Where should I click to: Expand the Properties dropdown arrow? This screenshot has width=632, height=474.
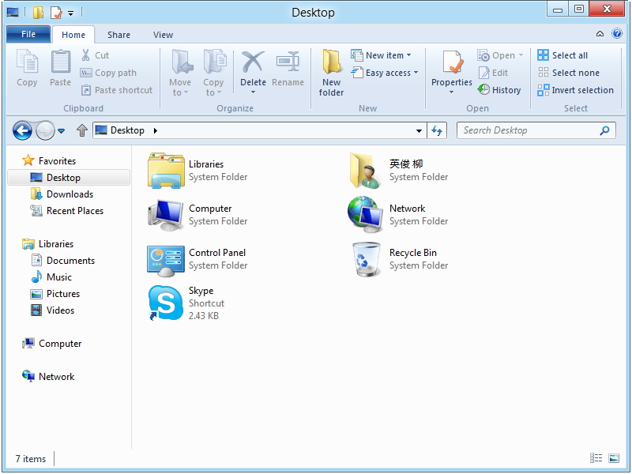[451, 92]
